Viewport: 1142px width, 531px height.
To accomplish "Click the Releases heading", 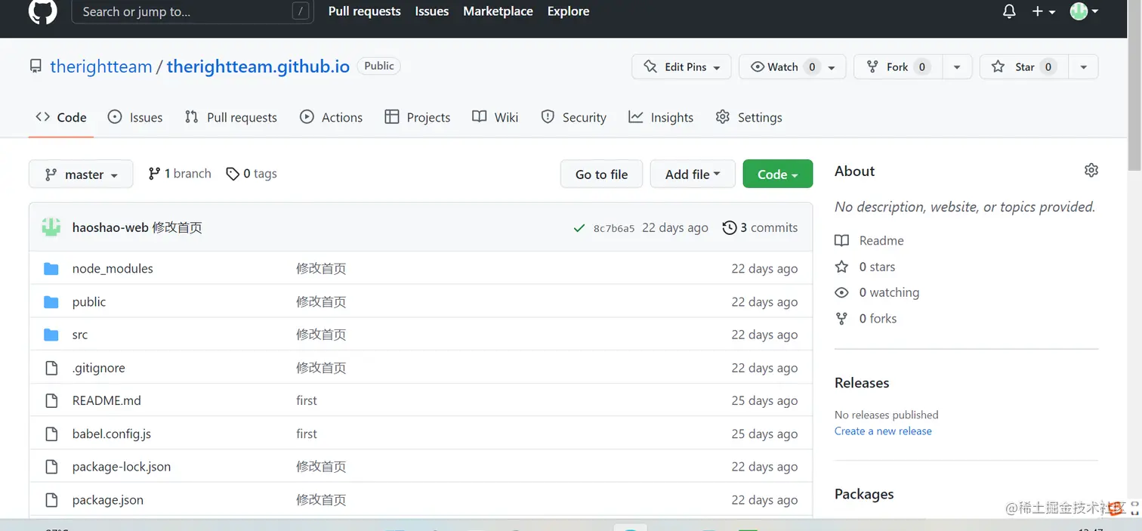I will (862, 383).
